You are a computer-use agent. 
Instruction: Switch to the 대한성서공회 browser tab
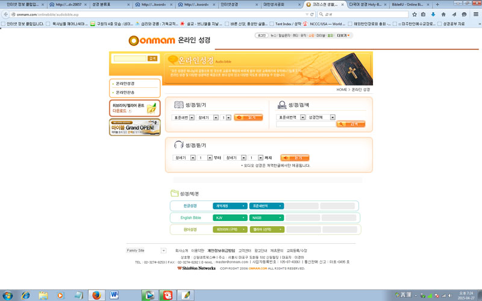(279, 4)
